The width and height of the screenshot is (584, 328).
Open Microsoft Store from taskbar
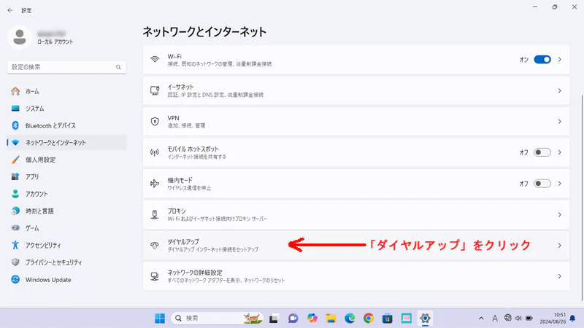click(x=388, y=319)
